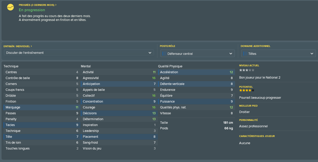Open the Discuter de l'entraînement dropdown
The height and width of the screenshot is (162, 318).
(x=79, y=53)
